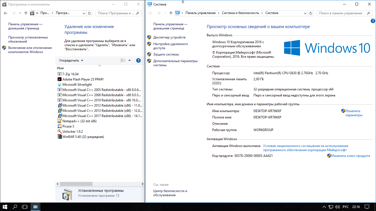Viewport: 376px width, 211px height.
Task: Select WinRAR 5.40 in the programs list
Action: [83, 137]
